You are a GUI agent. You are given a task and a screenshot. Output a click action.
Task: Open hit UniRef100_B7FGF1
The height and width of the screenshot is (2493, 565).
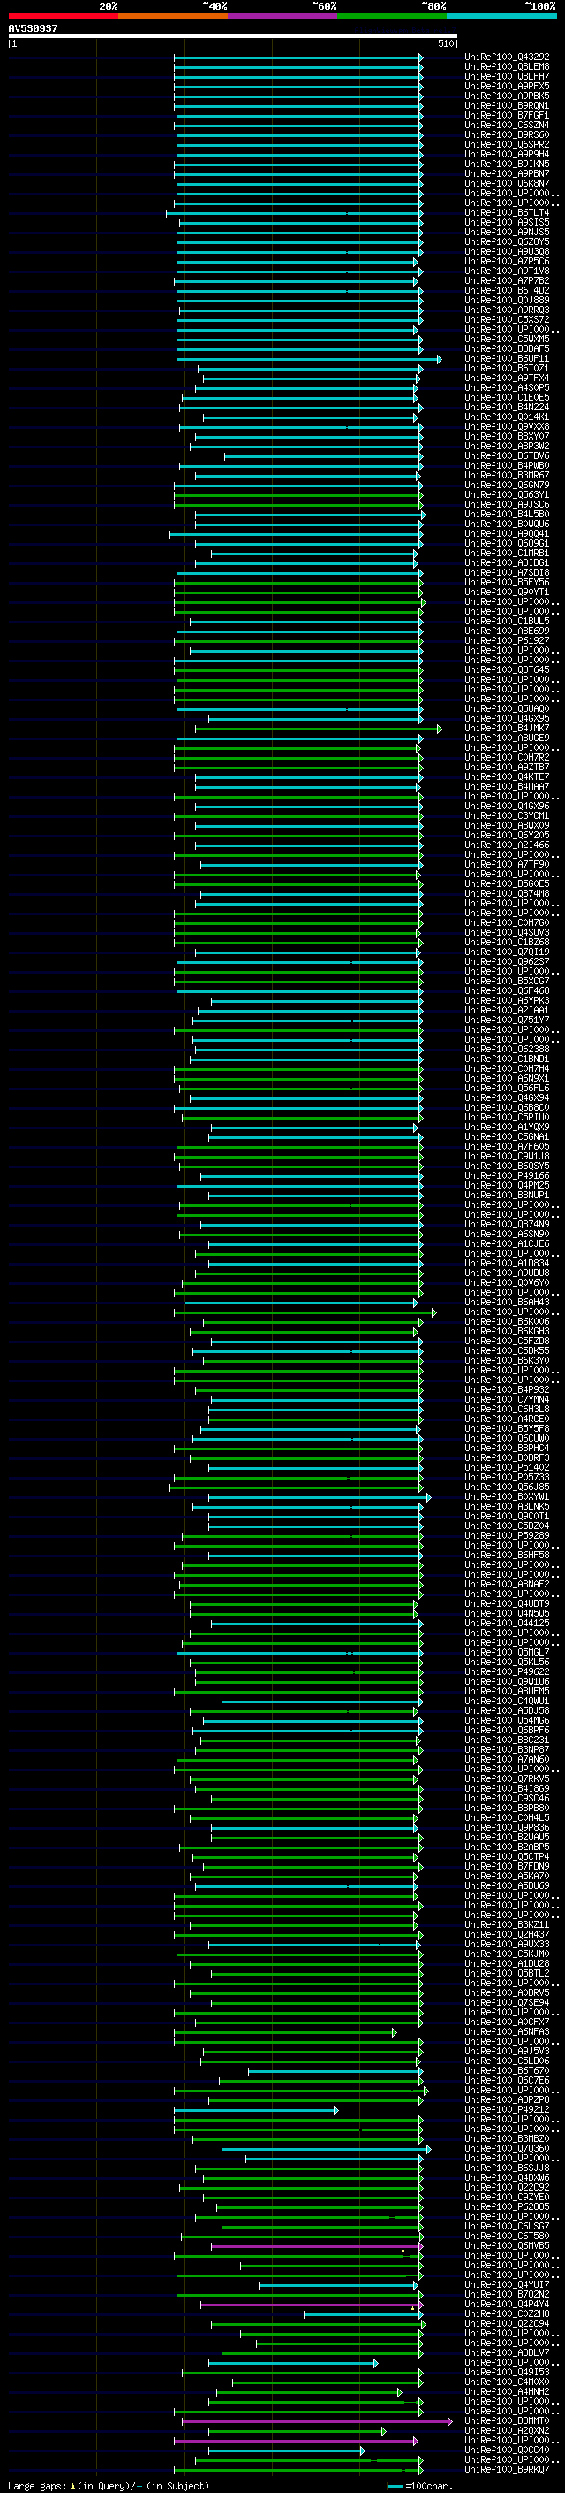point(507,115)
